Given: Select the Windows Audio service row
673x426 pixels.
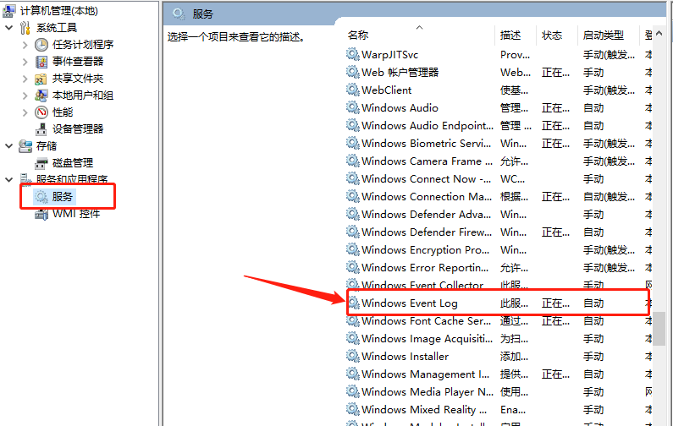Looking at the screenshot, I should click(400, 108).
